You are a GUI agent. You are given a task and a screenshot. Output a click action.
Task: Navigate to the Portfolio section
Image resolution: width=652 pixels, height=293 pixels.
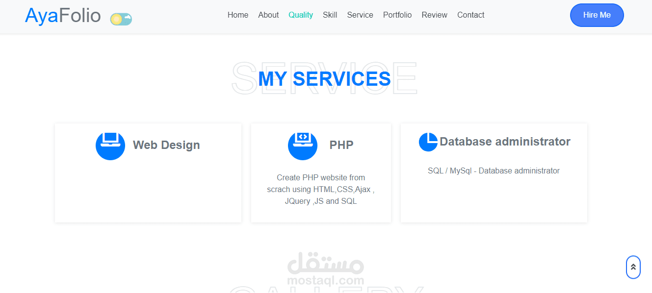click(x=397, y=15)
